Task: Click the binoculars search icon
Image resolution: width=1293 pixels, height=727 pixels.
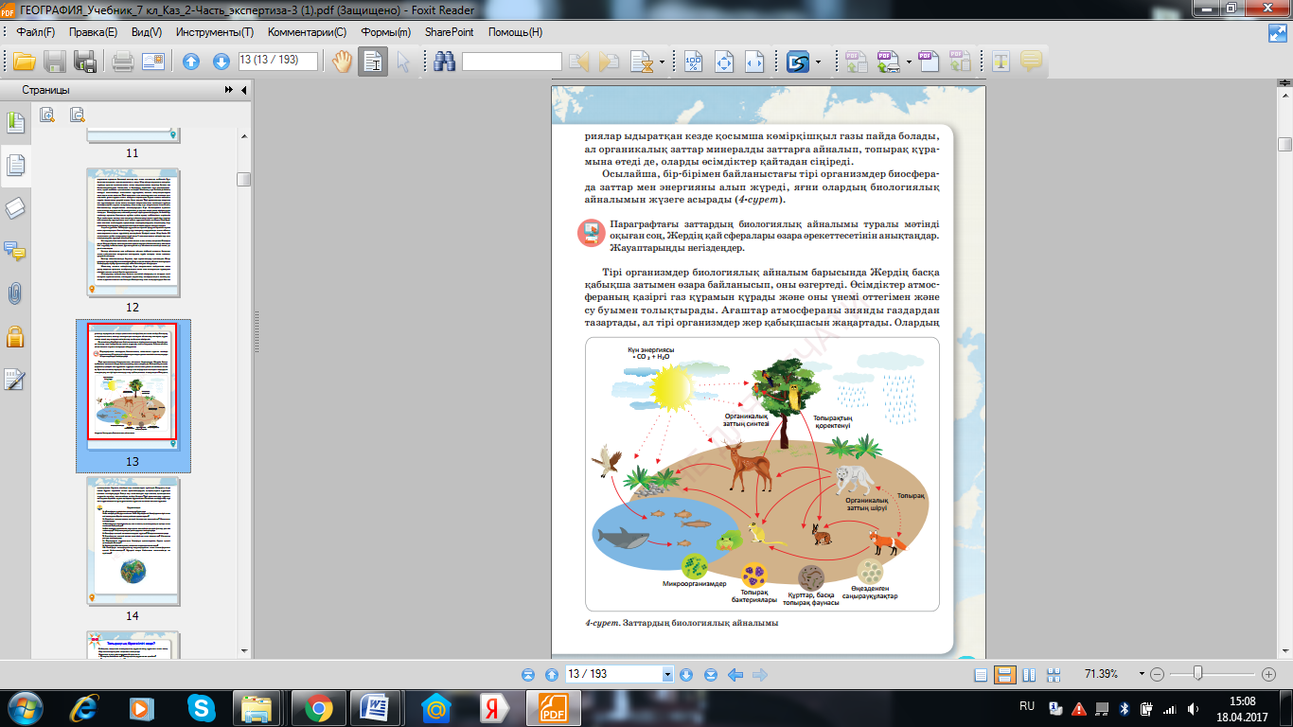Action: pyautogui.click(x=445, y=62)
